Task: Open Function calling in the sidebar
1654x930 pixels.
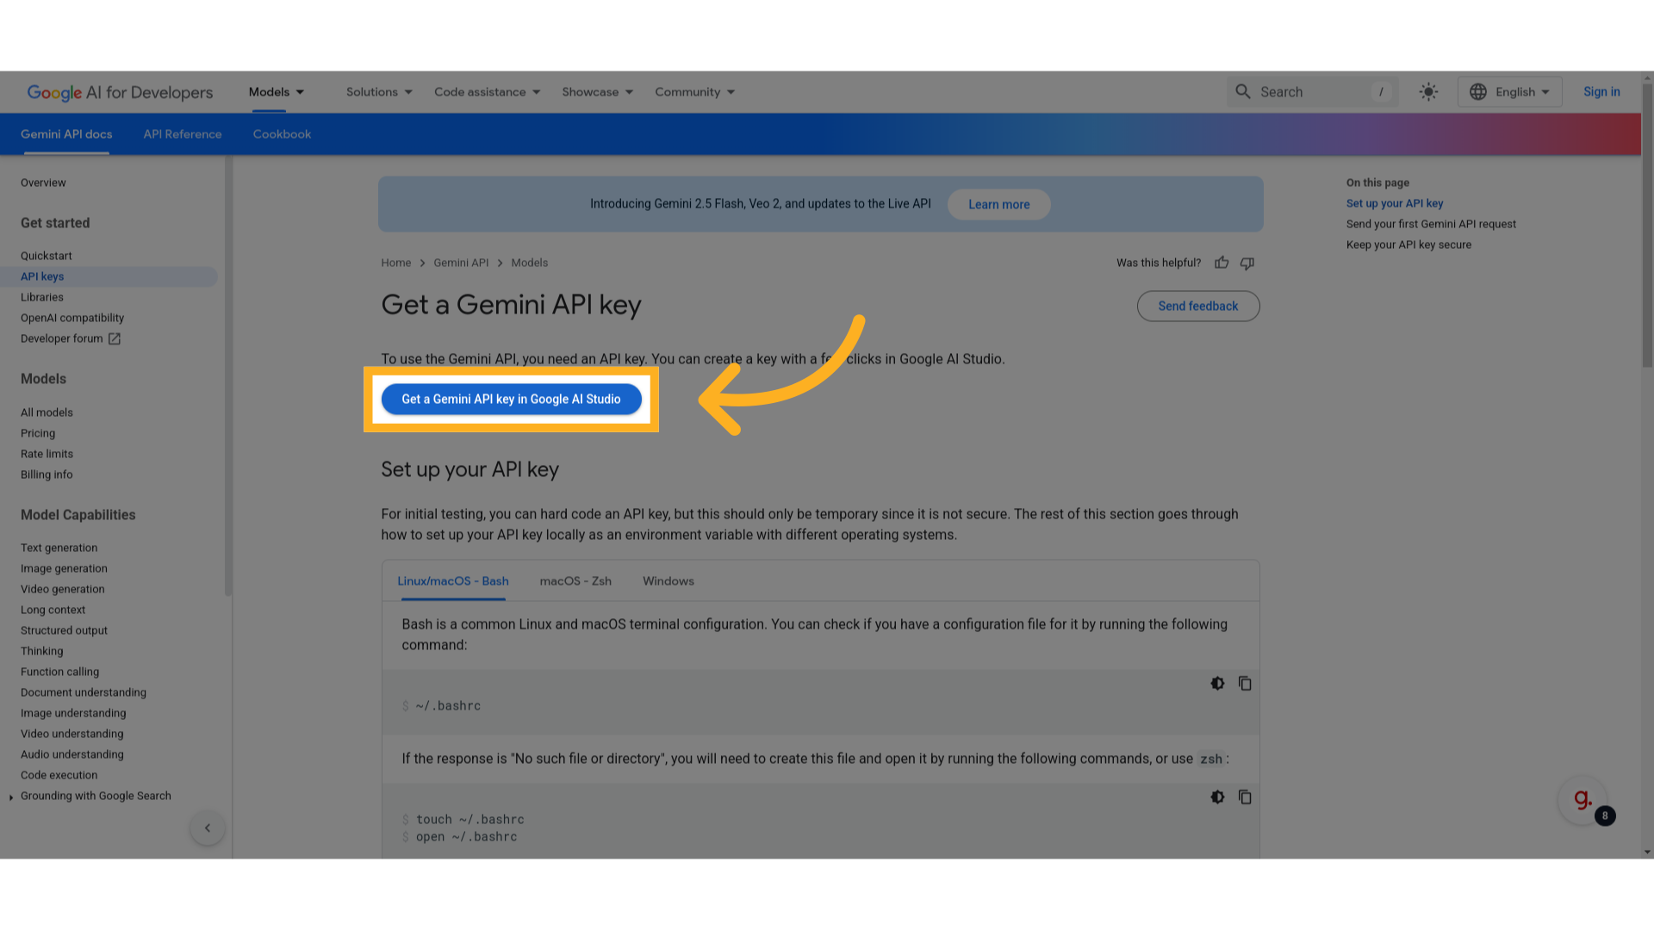Action: [59, 672]
